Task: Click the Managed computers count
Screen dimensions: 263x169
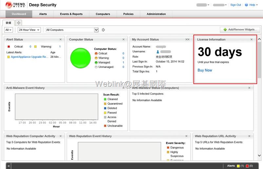Action: point(123,62)
